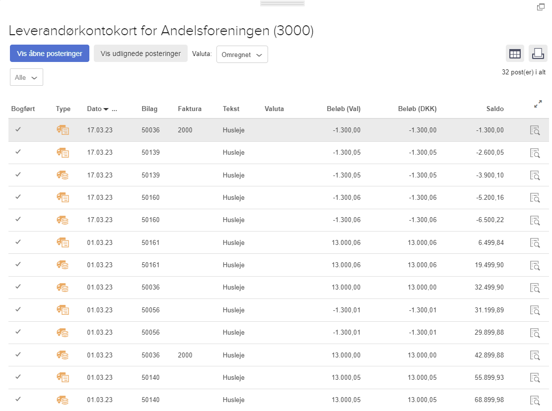The height and width of the screenshot is (411, 552).
Task: Click bogført checkmark in saldo -1.300,00 row
Action: point(18,129)
